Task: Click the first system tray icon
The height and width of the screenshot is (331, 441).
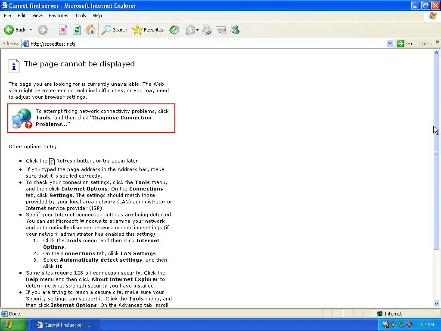Action: tap(385, 325)
